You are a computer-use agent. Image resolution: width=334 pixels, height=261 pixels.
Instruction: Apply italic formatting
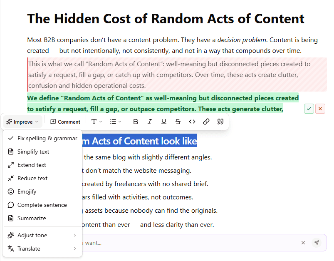tap(150, 122)
